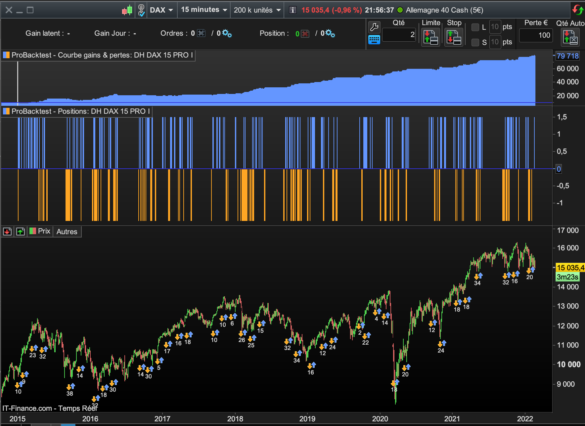This screenshot has width=585, height=426.
Task: Click the Allemagne 40 Cash (5€) name
Action: tap(444, 10)
